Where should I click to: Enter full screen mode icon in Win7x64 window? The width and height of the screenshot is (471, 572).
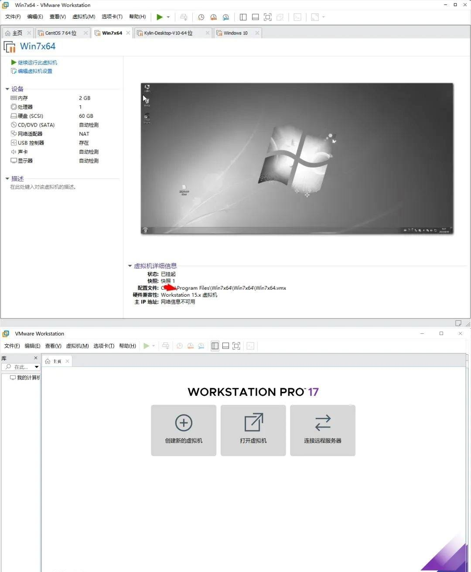268,17
